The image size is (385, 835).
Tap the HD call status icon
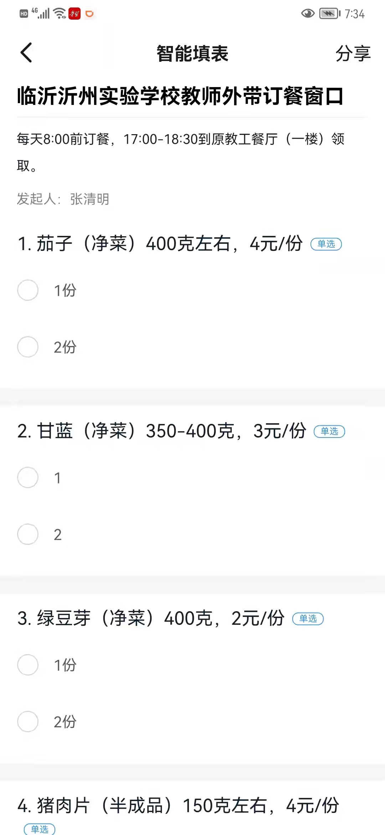pyautogui.click(x=24, y=14)
